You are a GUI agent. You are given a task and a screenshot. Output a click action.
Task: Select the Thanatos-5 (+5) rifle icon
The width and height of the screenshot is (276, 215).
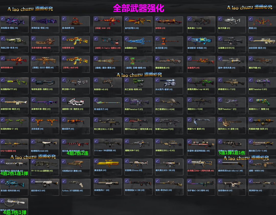pos(139,102)
